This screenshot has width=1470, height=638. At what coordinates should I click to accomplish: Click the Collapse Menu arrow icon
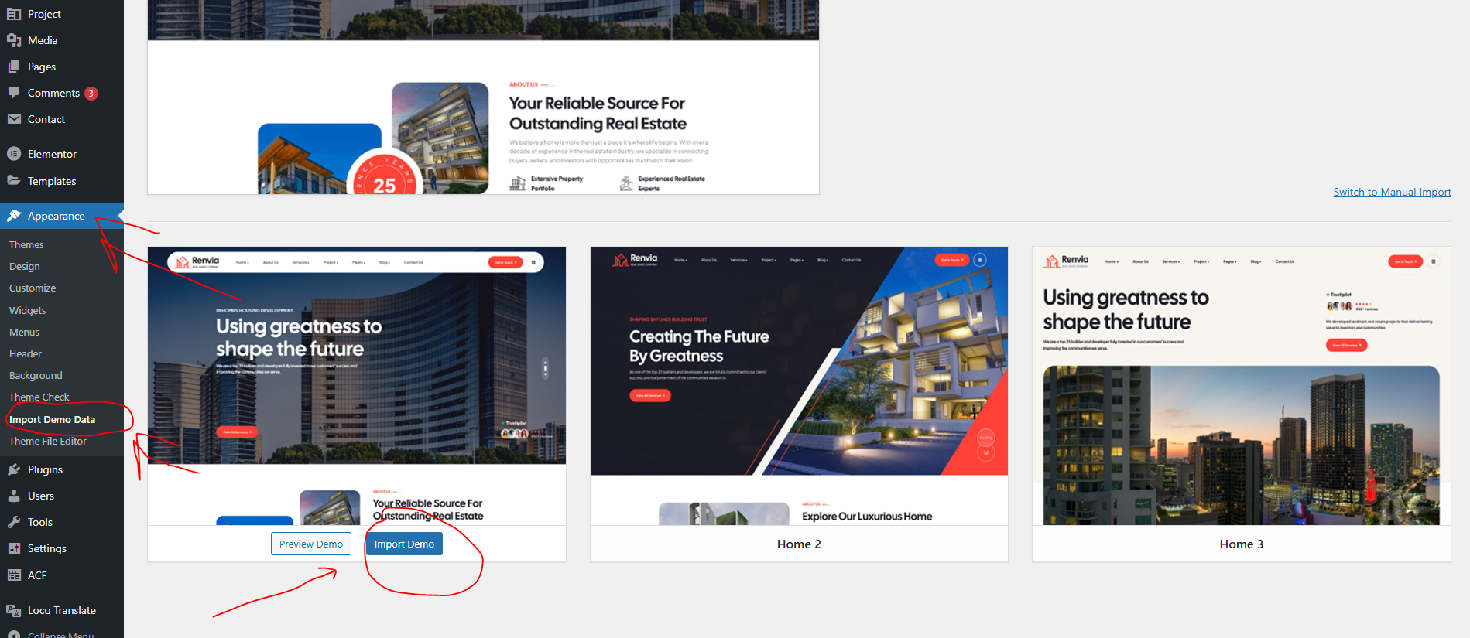click(14, 635)
